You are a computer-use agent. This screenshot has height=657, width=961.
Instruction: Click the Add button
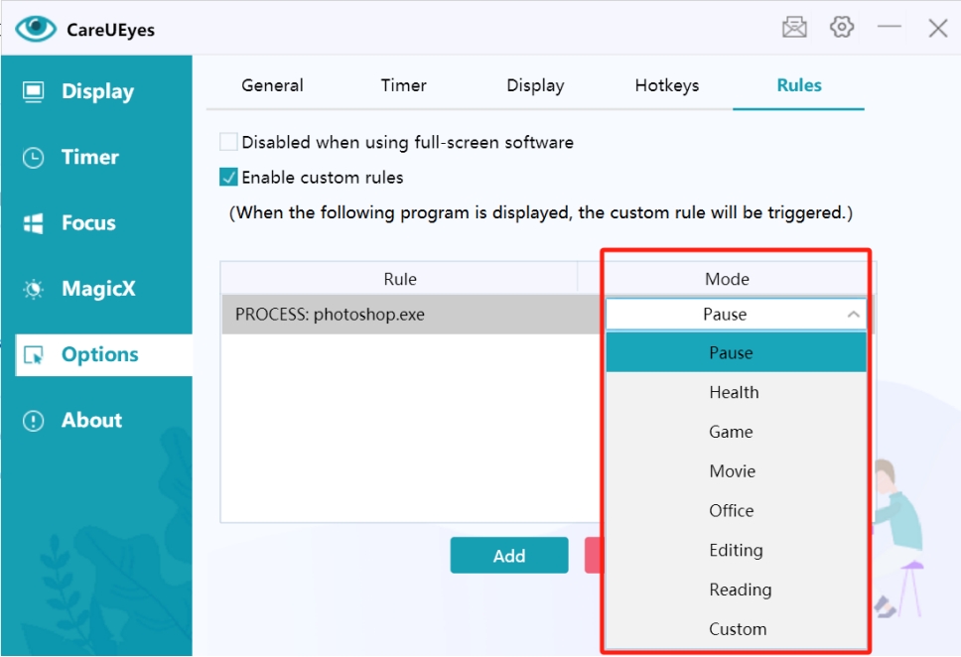508,556
